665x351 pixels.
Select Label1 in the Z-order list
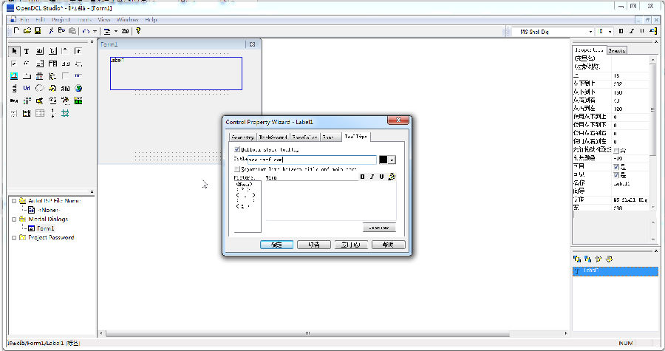(x=615, y=270)
